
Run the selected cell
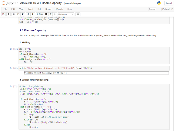40,14
